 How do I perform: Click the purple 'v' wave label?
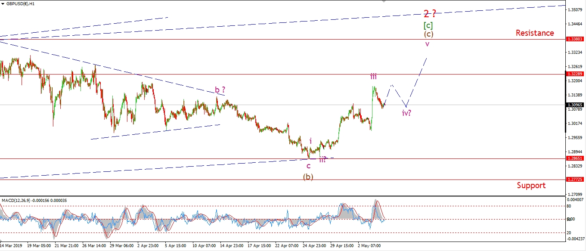click(427, 44)
